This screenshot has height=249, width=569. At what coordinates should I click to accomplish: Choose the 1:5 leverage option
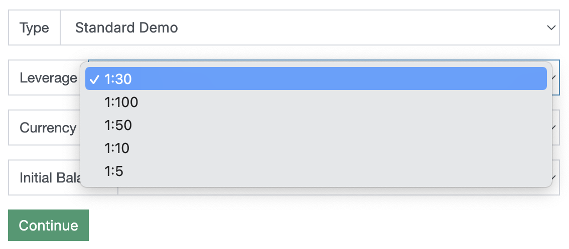(x=114, y=171)
